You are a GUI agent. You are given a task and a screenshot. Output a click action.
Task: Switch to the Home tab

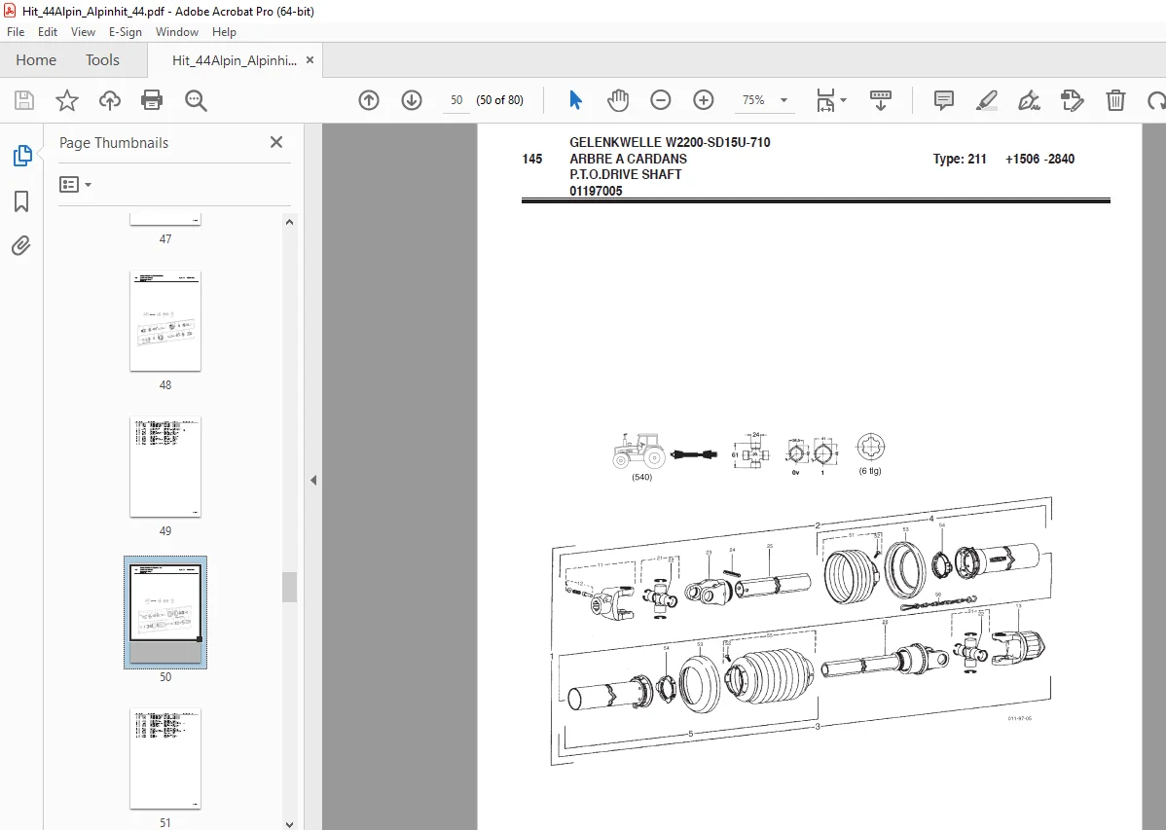point(36,60)
